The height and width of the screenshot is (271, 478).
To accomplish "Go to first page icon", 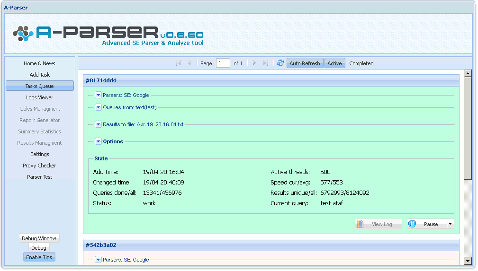I will pos(178,63).
